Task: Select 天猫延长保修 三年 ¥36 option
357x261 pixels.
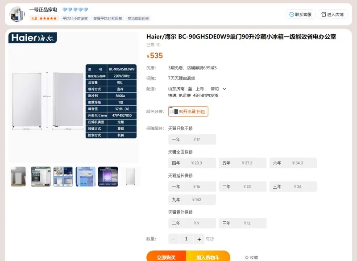Action: tap(293, 186)
